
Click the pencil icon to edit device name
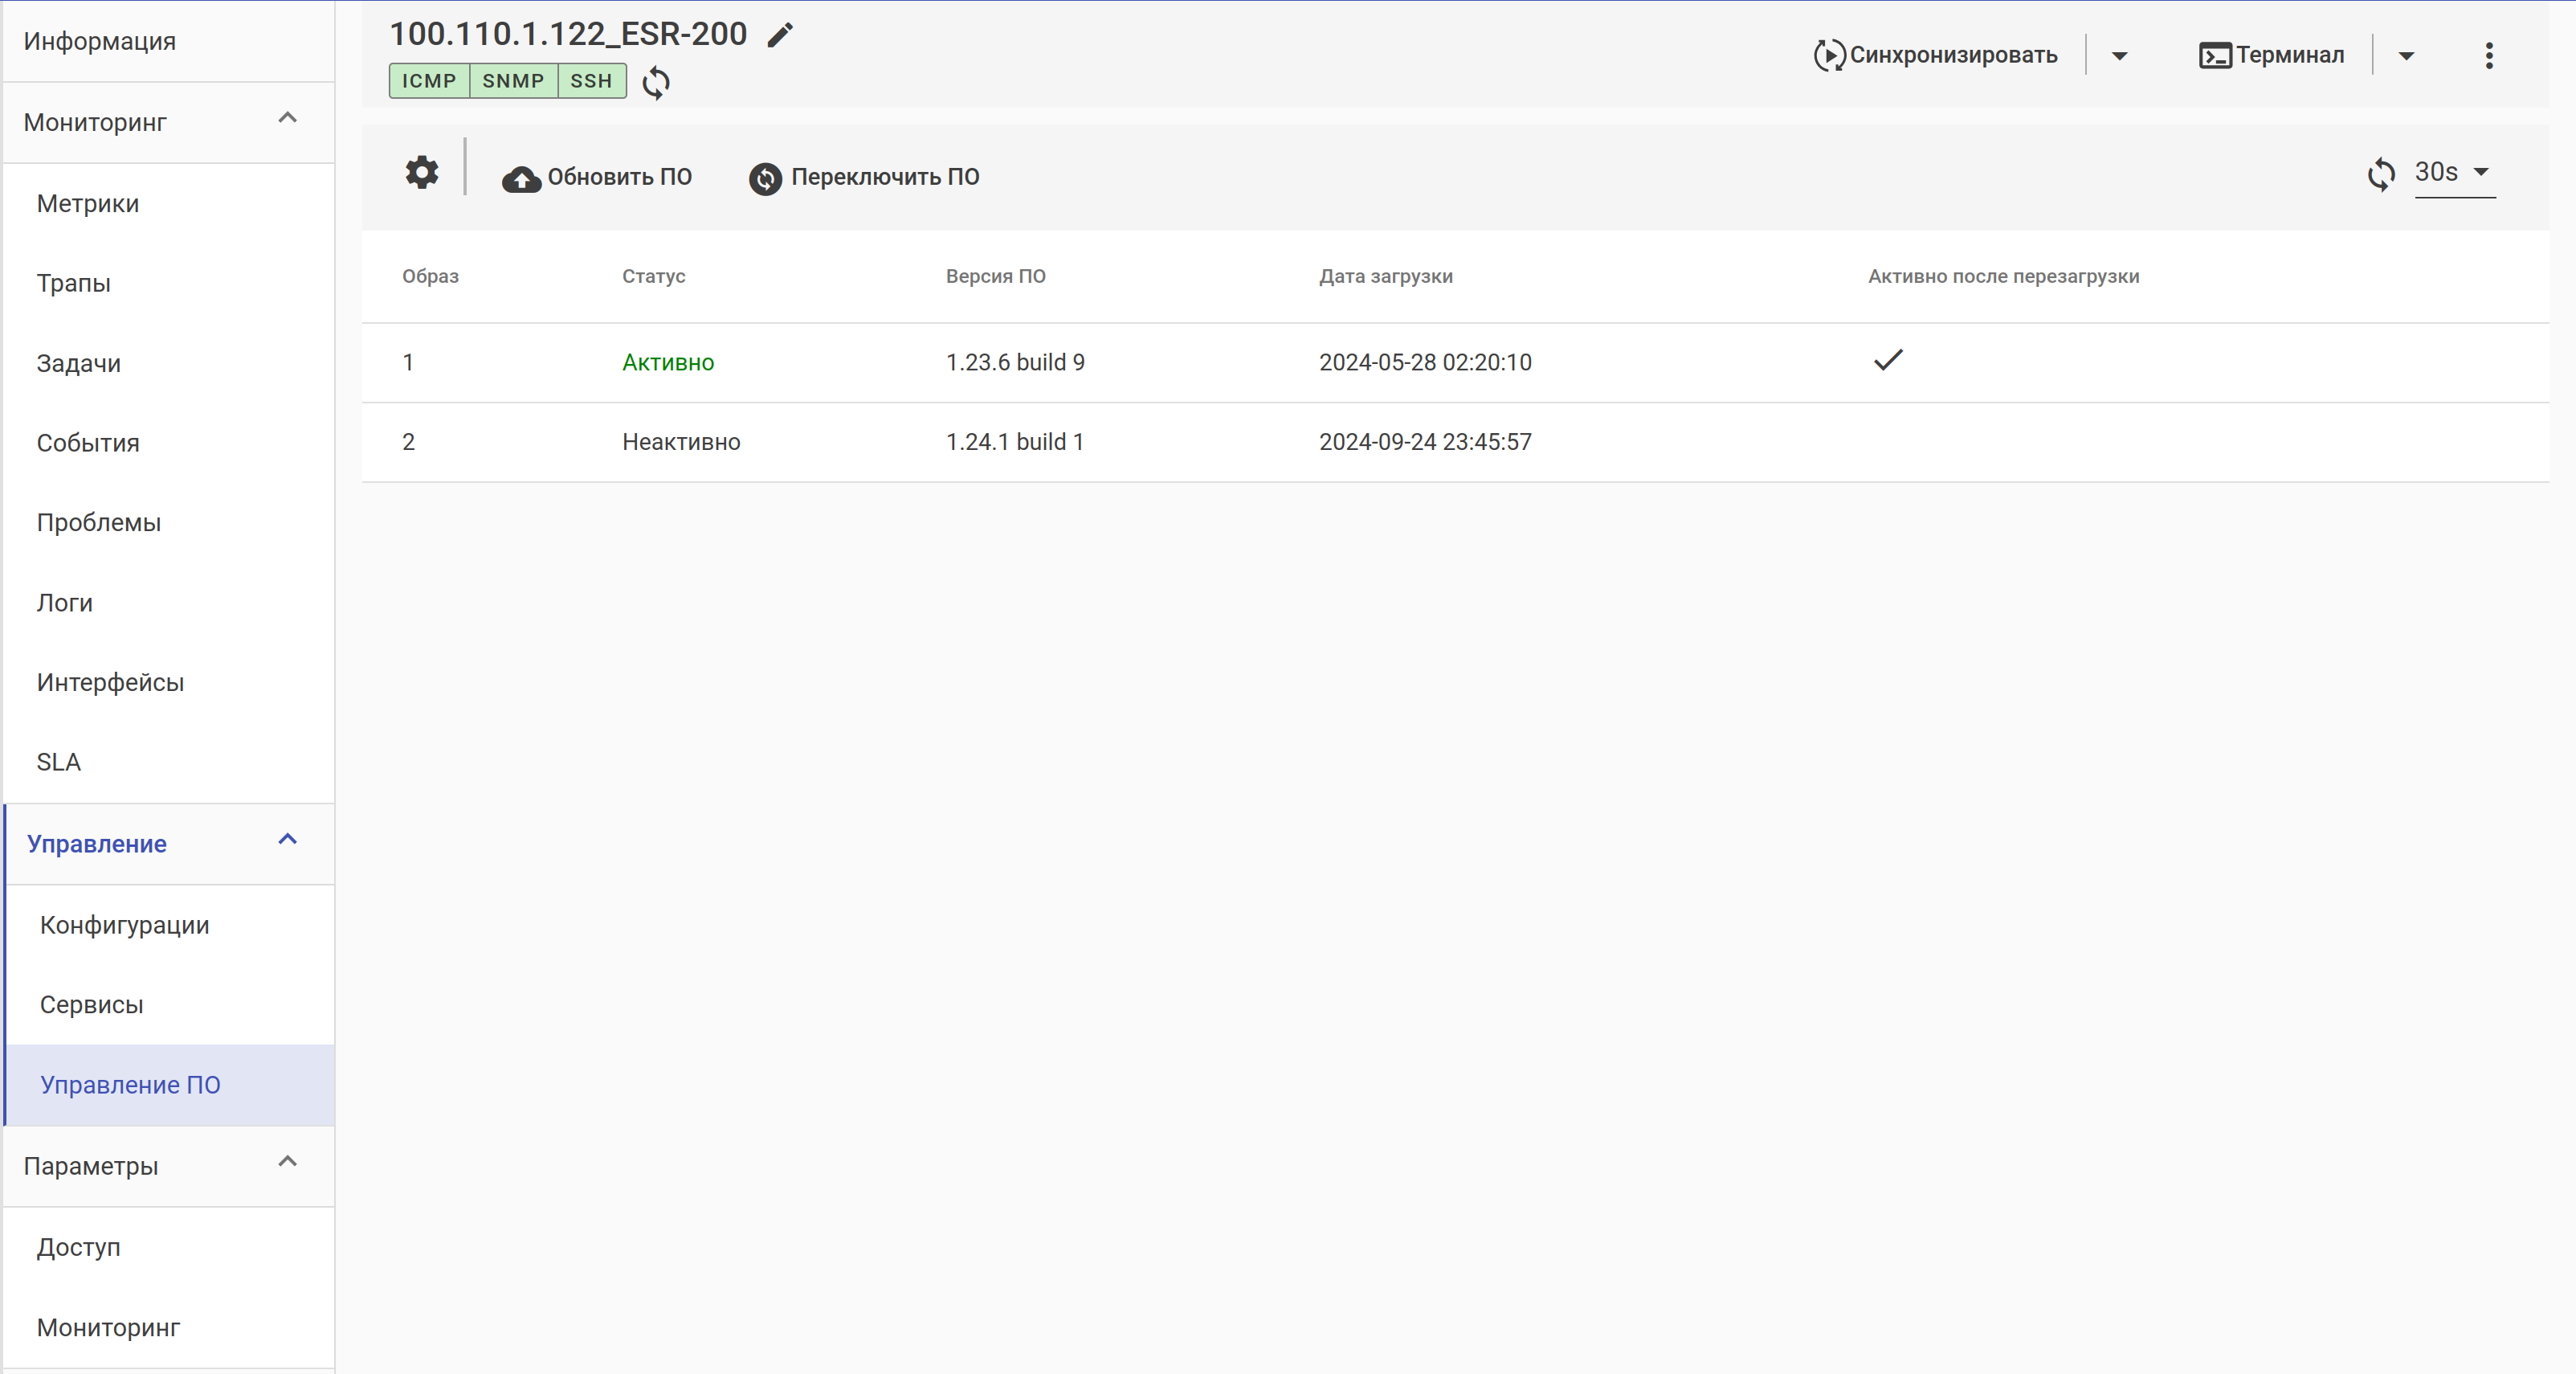click(x=780, y=35)
